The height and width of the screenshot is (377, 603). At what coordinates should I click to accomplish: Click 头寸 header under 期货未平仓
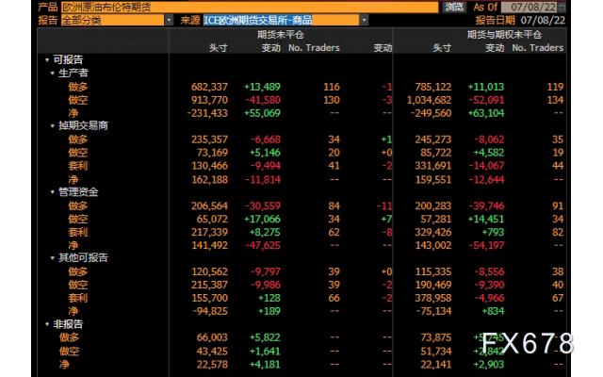[219, 48]
